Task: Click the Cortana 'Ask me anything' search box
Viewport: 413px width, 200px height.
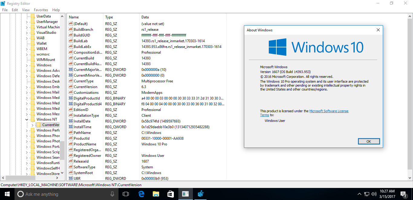Action: (67, 194)
